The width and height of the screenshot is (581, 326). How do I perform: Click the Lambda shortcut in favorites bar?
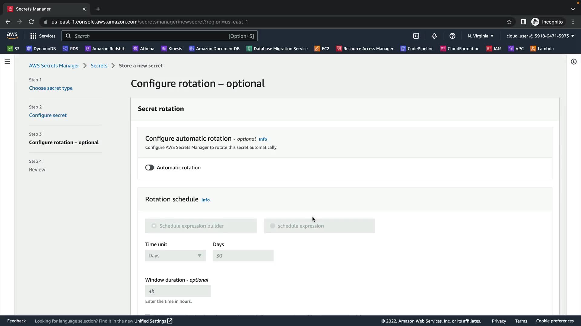click(542, 49)
